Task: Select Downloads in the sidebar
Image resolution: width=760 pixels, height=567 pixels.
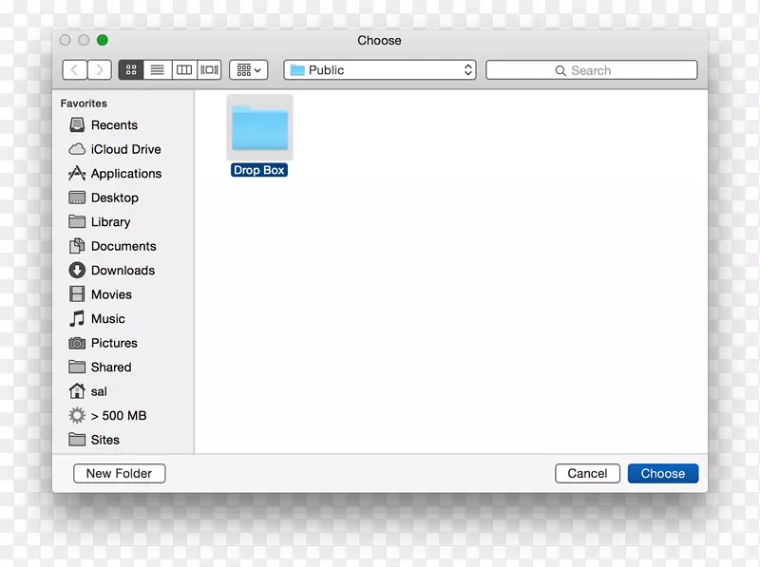Action: pos(120,271)
